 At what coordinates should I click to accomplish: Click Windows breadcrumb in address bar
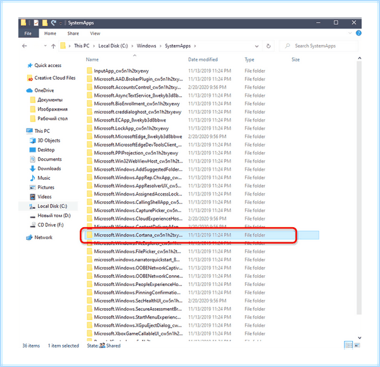(x=146, y=46)
